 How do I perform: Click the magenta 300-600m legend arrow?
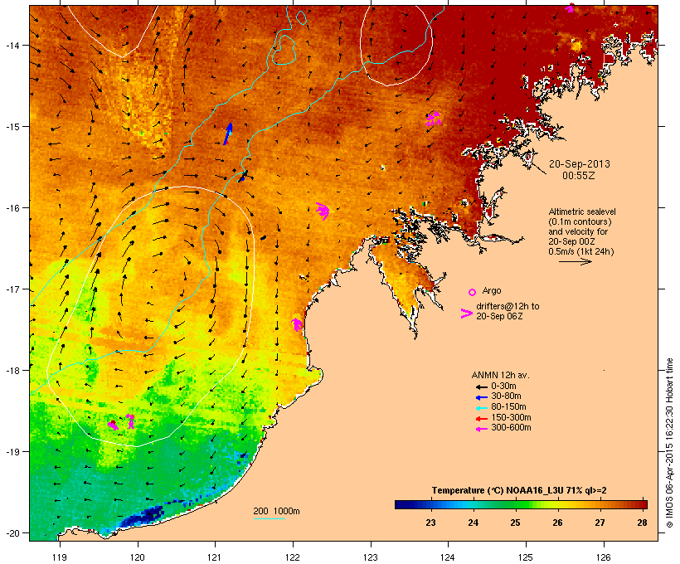481,429
